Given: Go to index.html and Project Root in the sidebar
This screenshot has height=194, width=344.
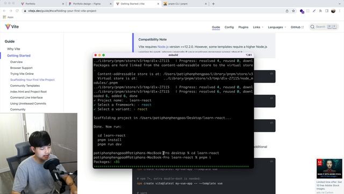Looking at the screenshot, I should [28, 92].
